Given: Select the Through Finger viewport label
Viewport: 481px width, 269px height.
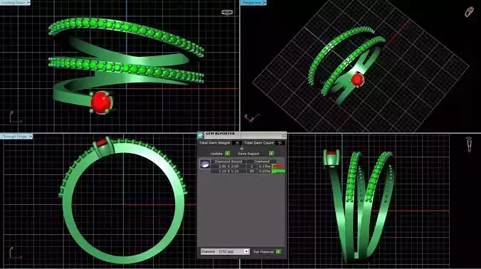Looking at the screenshot, I should tap(15, 137).
